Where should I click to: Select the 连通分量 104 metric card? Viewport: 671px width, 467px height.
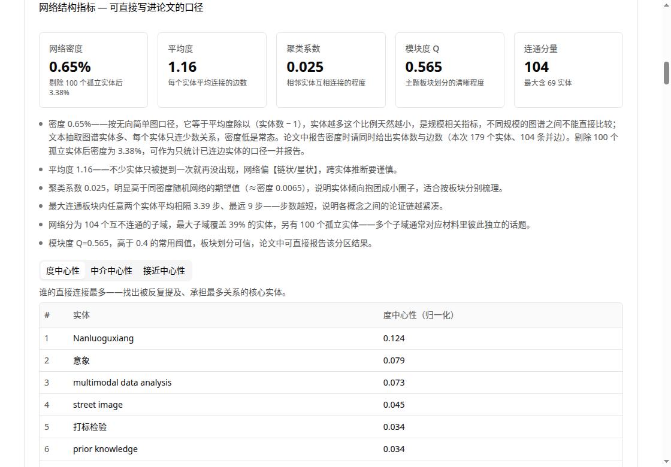569,70
